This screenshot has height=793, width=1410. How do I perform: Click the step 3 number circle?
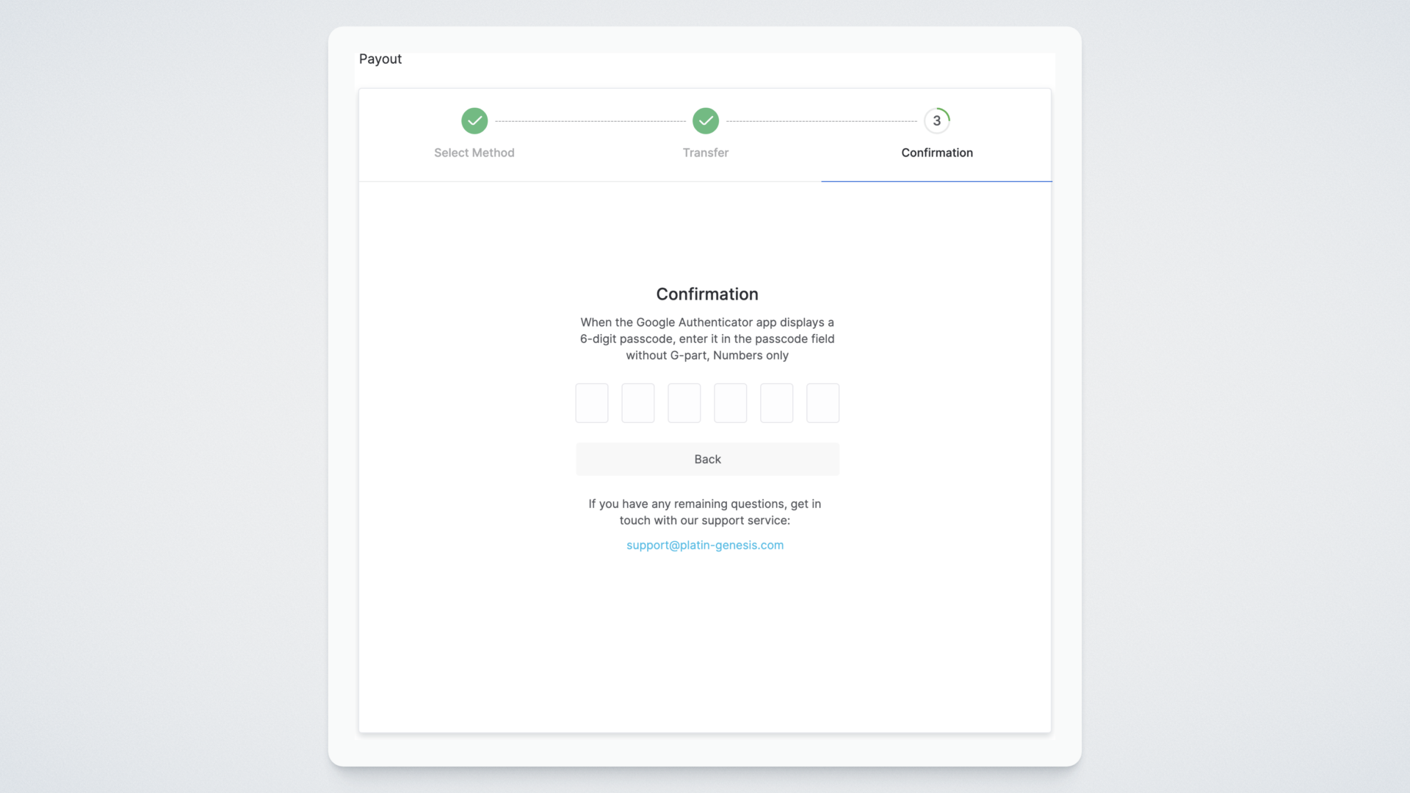click(937, 121)
